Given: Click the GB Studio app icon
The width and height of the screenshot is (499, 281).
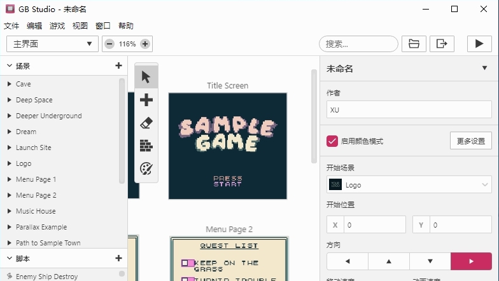Looking at the screenshot, I should 10,9.
